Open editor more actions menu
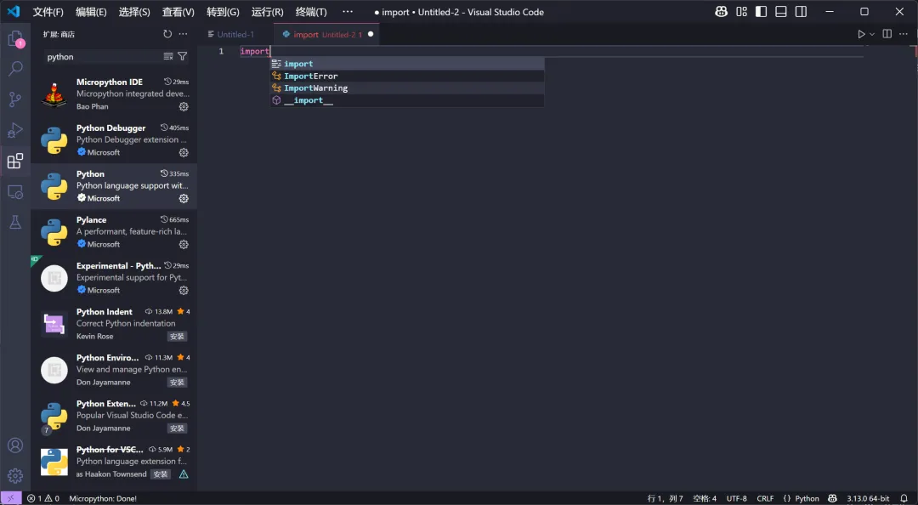Image resolution: width=918 pixels, height=505 pixels. pyautogui.click(x=904, y=34)
